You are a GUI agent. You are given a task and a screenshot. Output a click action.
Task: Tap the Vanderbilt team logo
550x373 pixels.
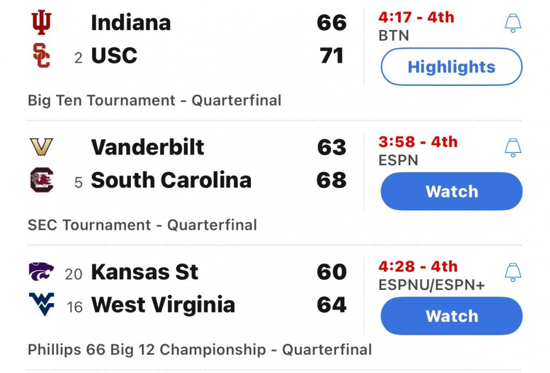(41, 147)
